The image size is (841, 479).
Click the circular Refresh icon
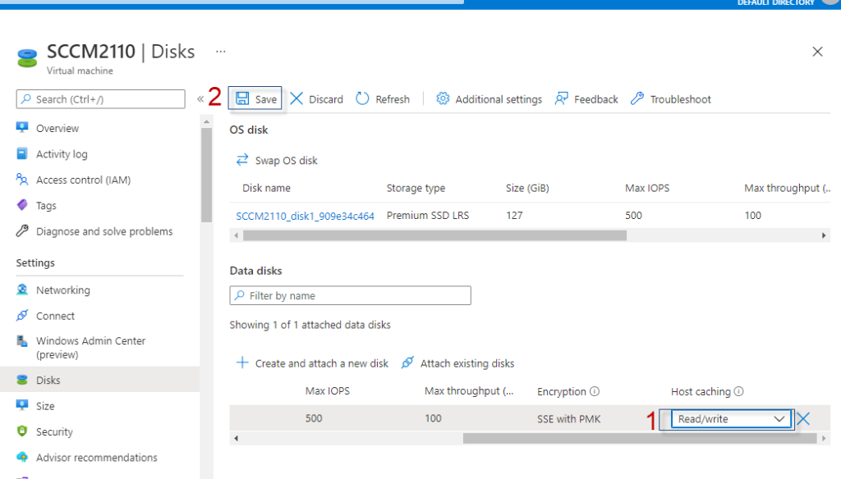coord(362,98)
